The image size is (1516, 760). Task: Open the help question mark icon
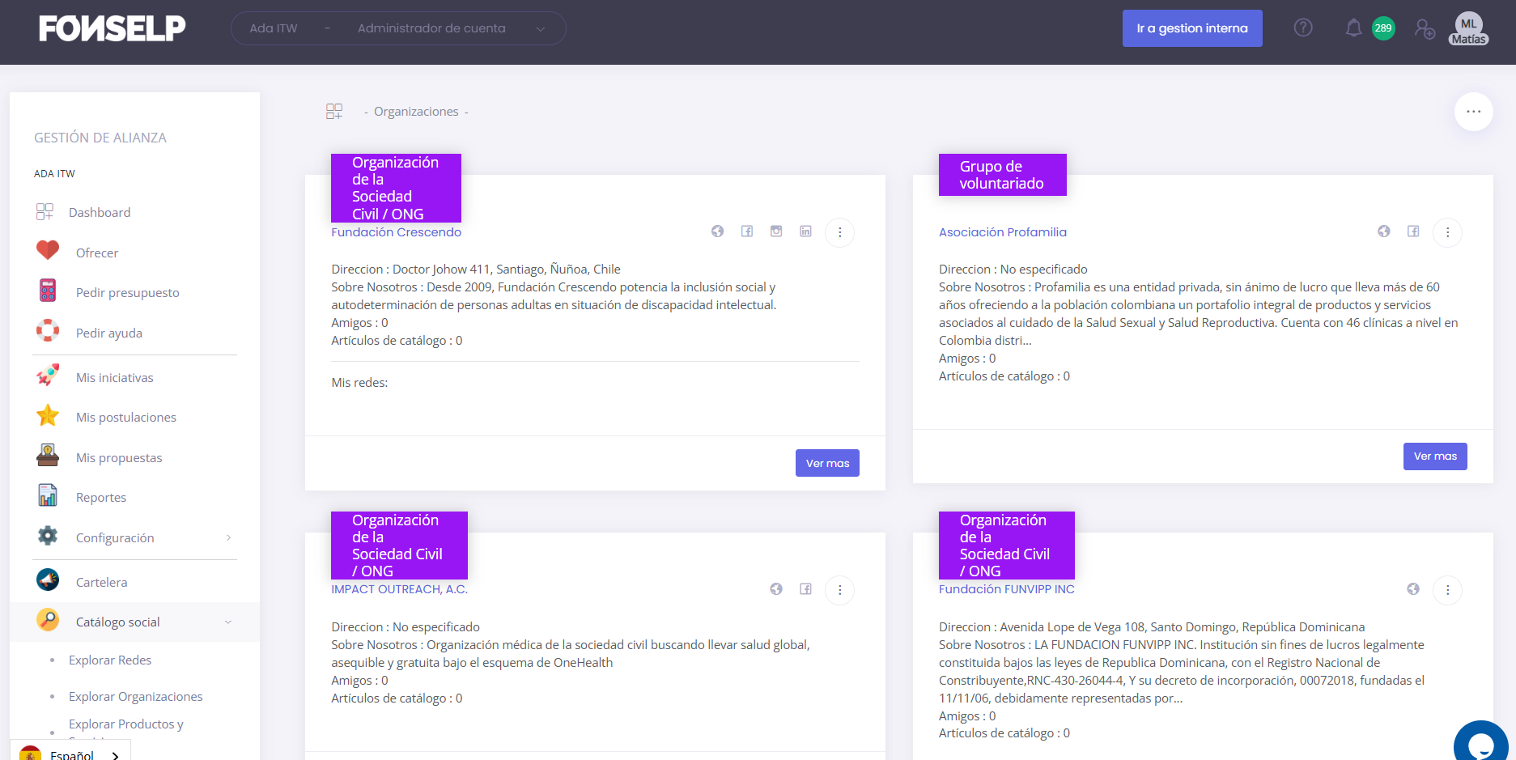1303,27
